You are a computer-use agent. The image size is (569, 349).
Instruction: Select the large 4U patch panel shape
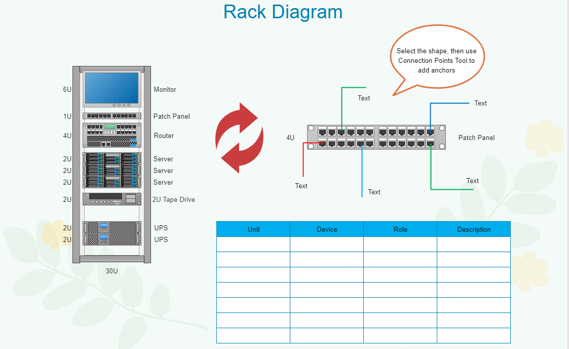coord(376,137)
